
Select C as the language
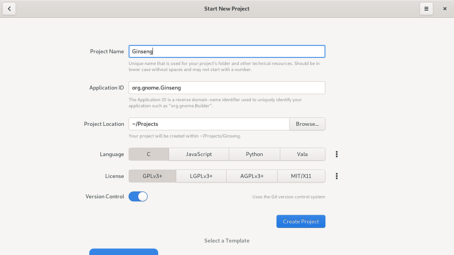click(148, 154)
